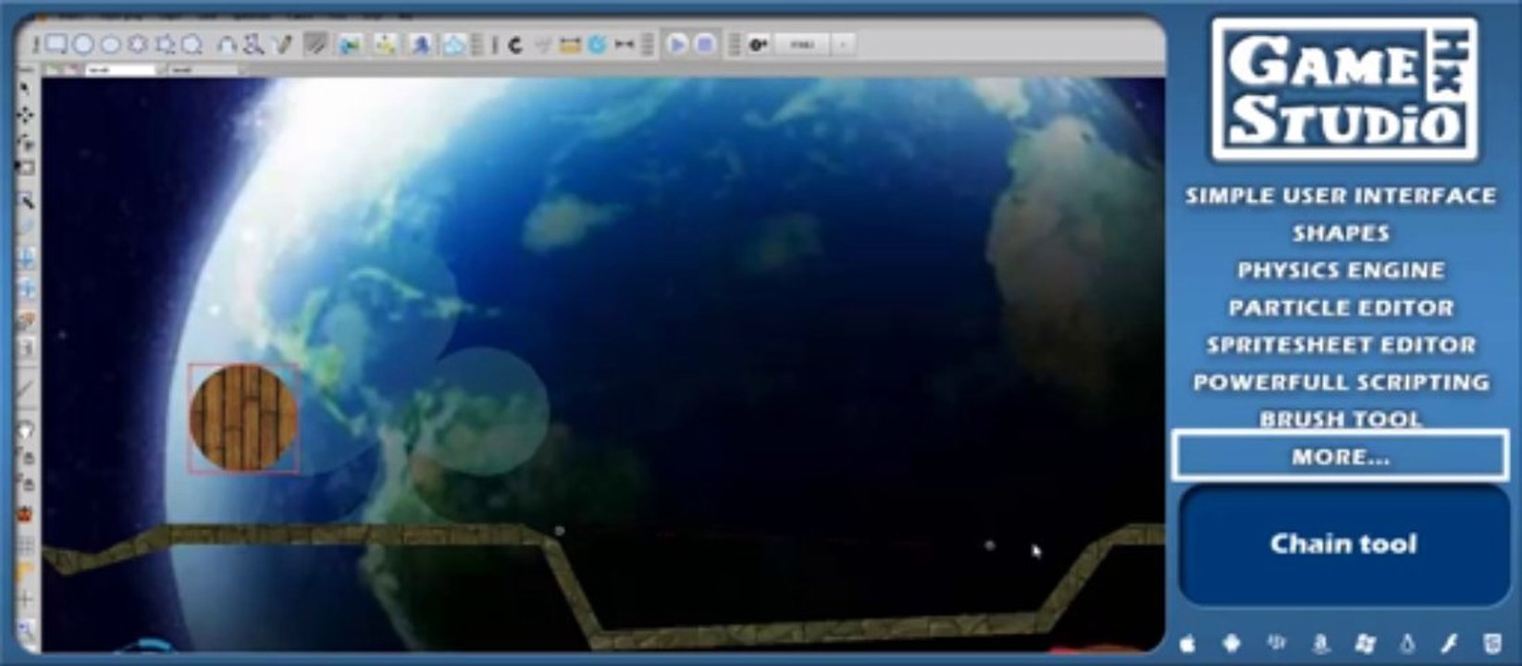Click the black C-shaped icon in top toolbar
Screen dimensions: 1522x666
(515, 44)
